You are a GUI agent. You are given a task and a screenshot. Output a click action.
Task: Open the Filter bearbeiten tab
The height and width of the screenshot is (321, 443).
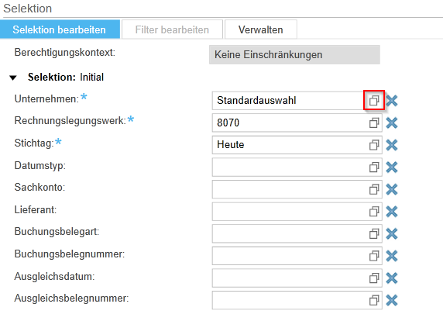pyautogui.click(x=172, y=29)
